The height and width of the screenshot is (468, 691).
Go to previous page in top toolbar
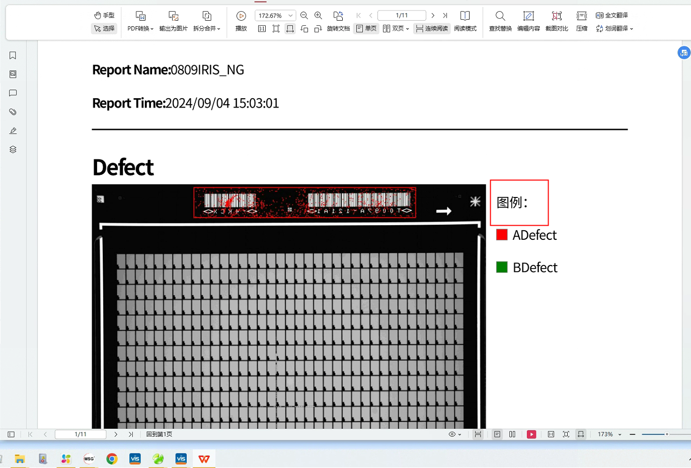click(x=371, y=16)
